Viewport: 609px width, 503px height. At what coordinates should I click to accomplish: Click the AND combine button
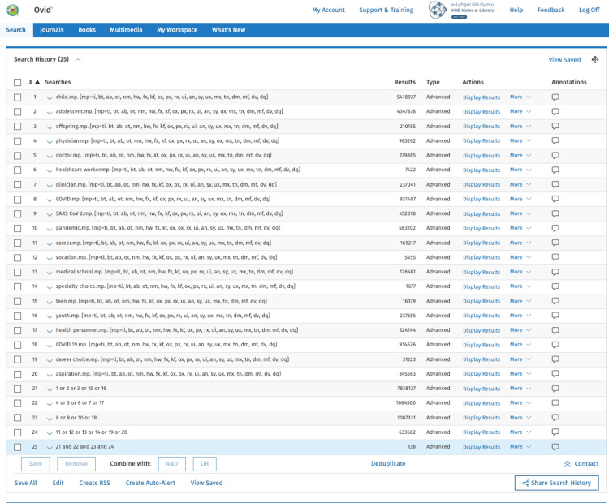(172, 464)
